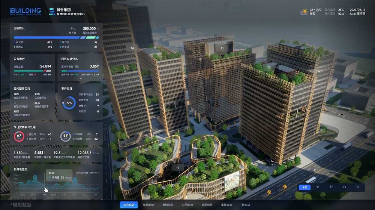Click the iBUILDING platform logo
Viewport: 375px width, 210px height.
coord(25,11)
